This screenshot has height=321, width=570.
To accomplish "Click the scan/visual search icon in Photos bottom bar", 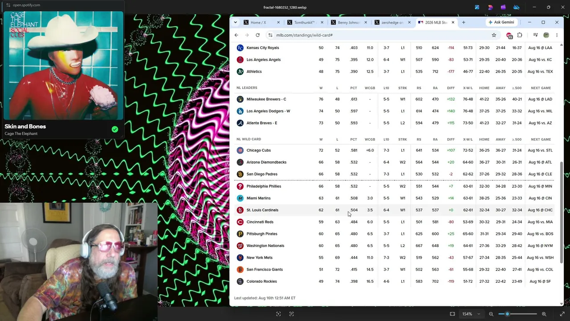I will (278, 314).
